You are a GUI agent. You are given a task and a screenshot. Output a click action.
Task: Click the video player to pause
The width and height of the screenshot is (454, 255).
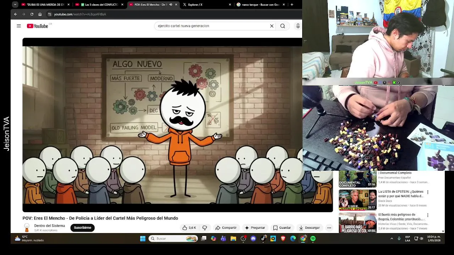point(177,125)
